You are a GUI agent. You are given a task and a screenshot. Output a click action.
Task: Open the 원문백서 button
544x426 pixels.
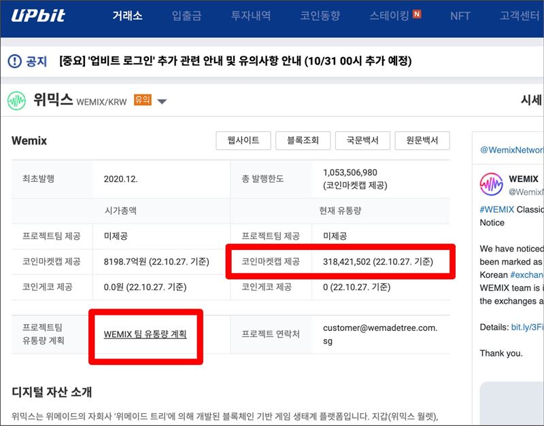tap(422, 141)
